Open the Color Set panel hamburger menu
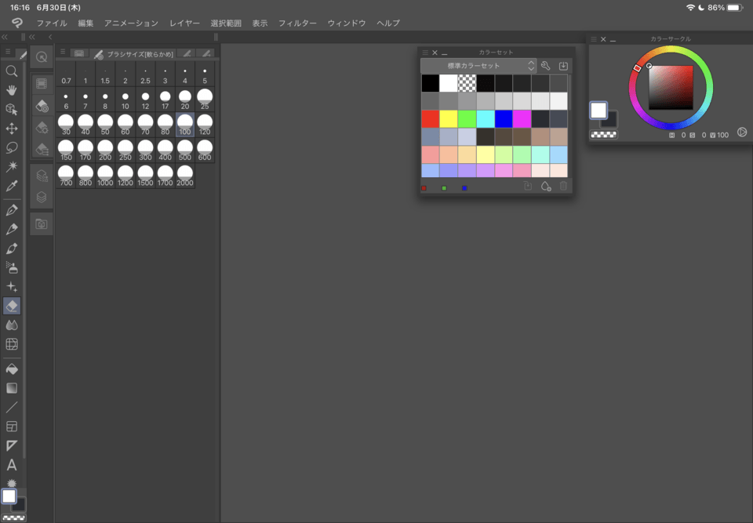This screenshot has width=753, height=523. 425,53
